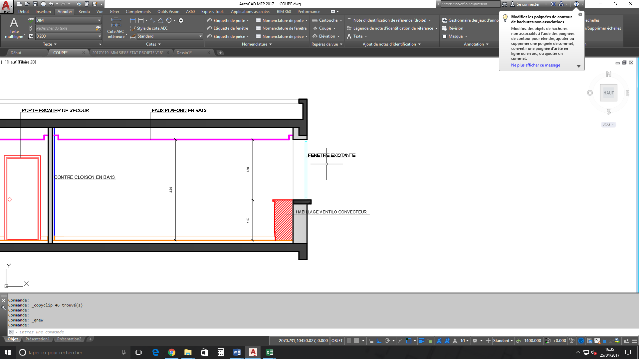Click Ne plus afficher ce message link
The image size is (639, 359).
pos(535,65)
